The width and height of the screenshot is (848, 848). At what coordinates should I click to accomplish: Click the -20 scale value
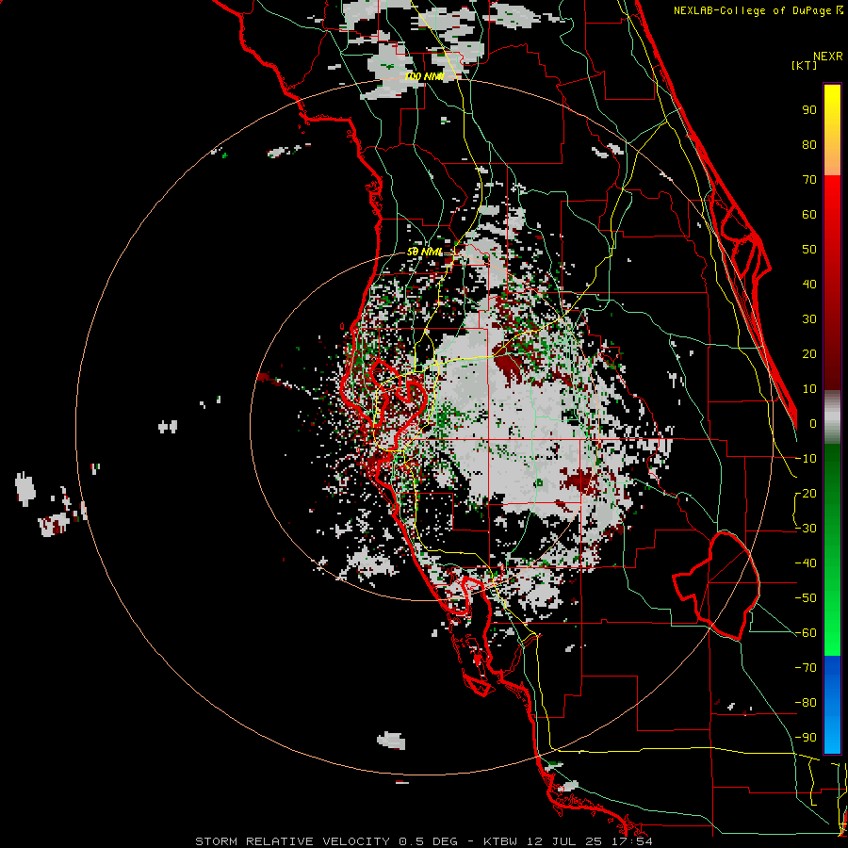(806, 493)
